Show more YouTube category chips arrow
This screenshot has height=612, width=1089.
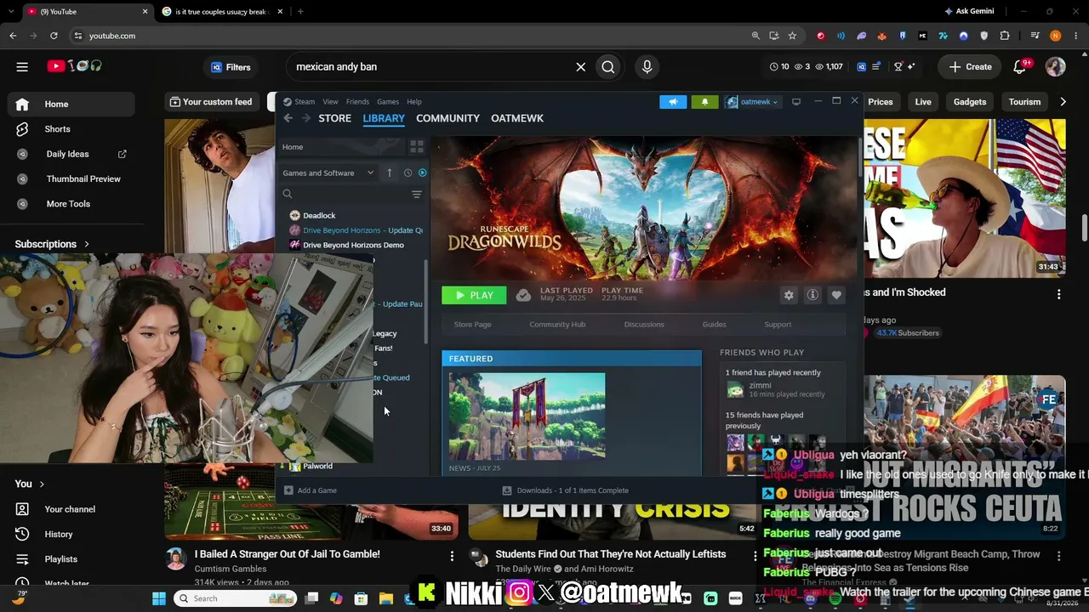pos(1063,102)
